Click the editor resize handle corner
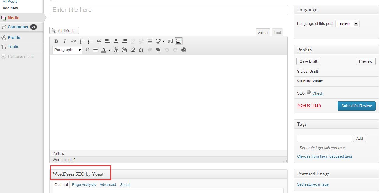382x193 pixels. (285, 160)
